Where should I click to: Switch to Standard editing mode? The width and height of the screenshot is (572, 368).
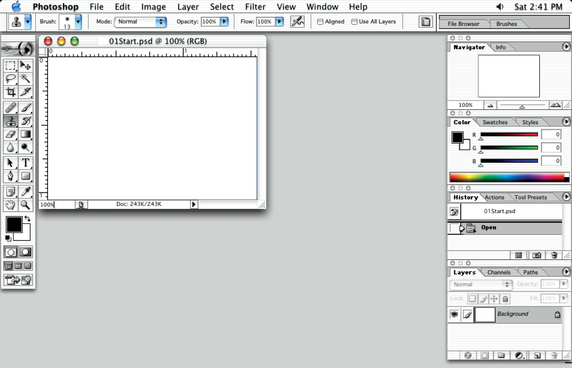[11, 252]
